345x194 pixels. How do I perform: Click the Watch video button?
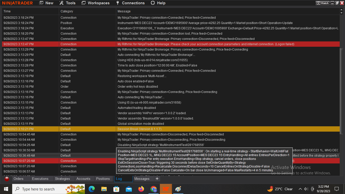pyautogui.click(x=323, y=3)
